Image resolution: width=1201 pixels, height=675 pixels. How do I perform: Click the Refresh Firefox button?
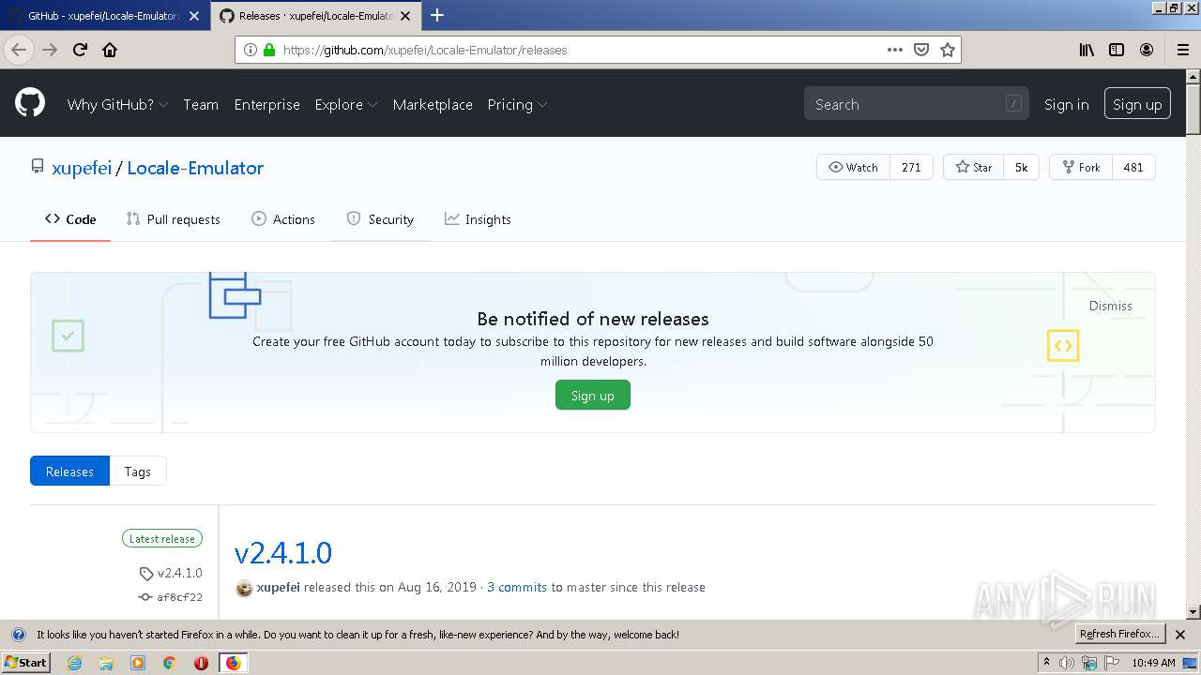pos(1119,635)
